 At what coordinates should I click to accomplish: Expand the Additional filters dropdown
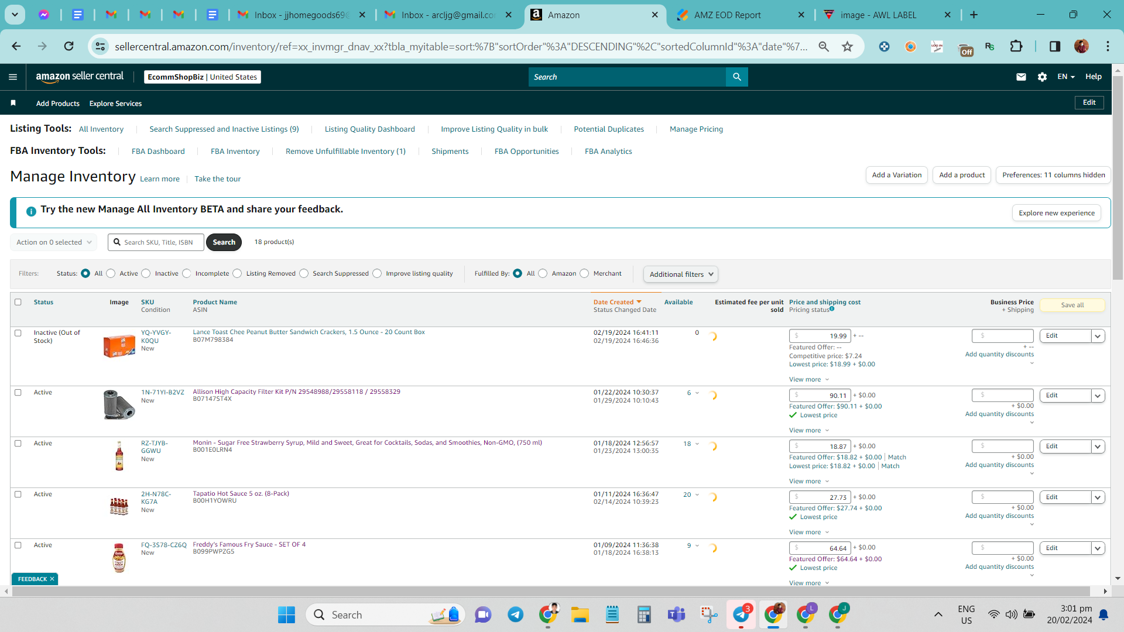[x=681, y=274]
